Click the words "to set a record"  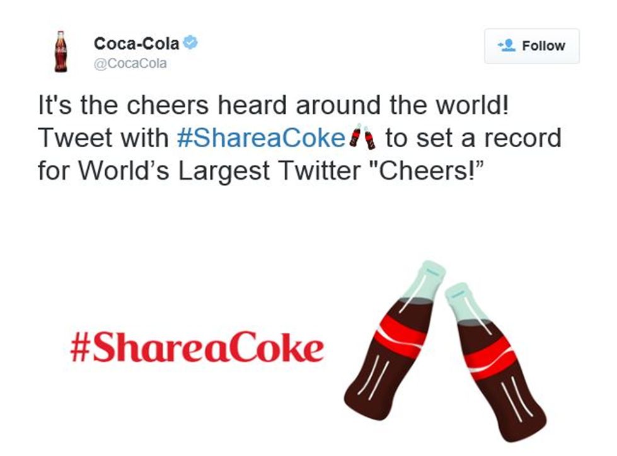pyautogui.click(x=473, y=138)
